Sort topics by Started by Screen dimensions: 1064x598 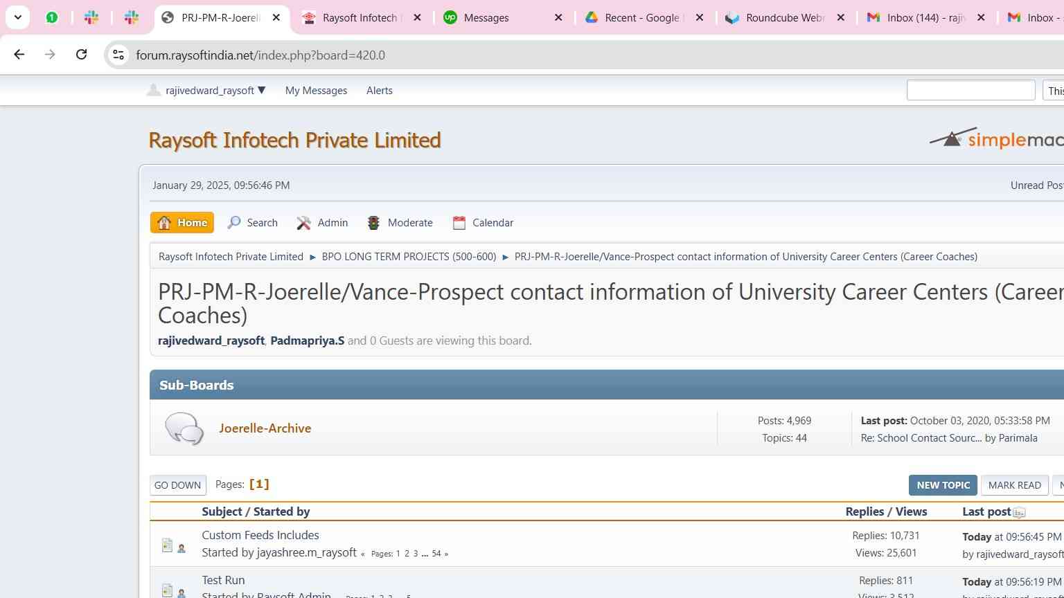[281, 511]
